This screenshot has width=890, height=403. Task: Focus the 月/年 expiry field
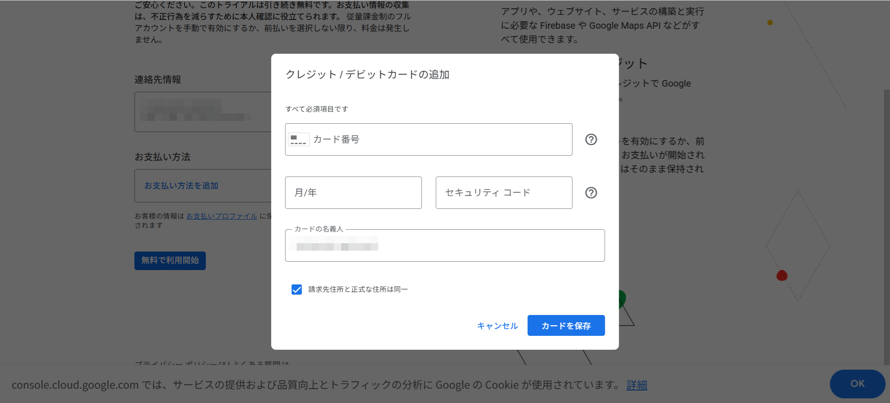coord(353,193)
